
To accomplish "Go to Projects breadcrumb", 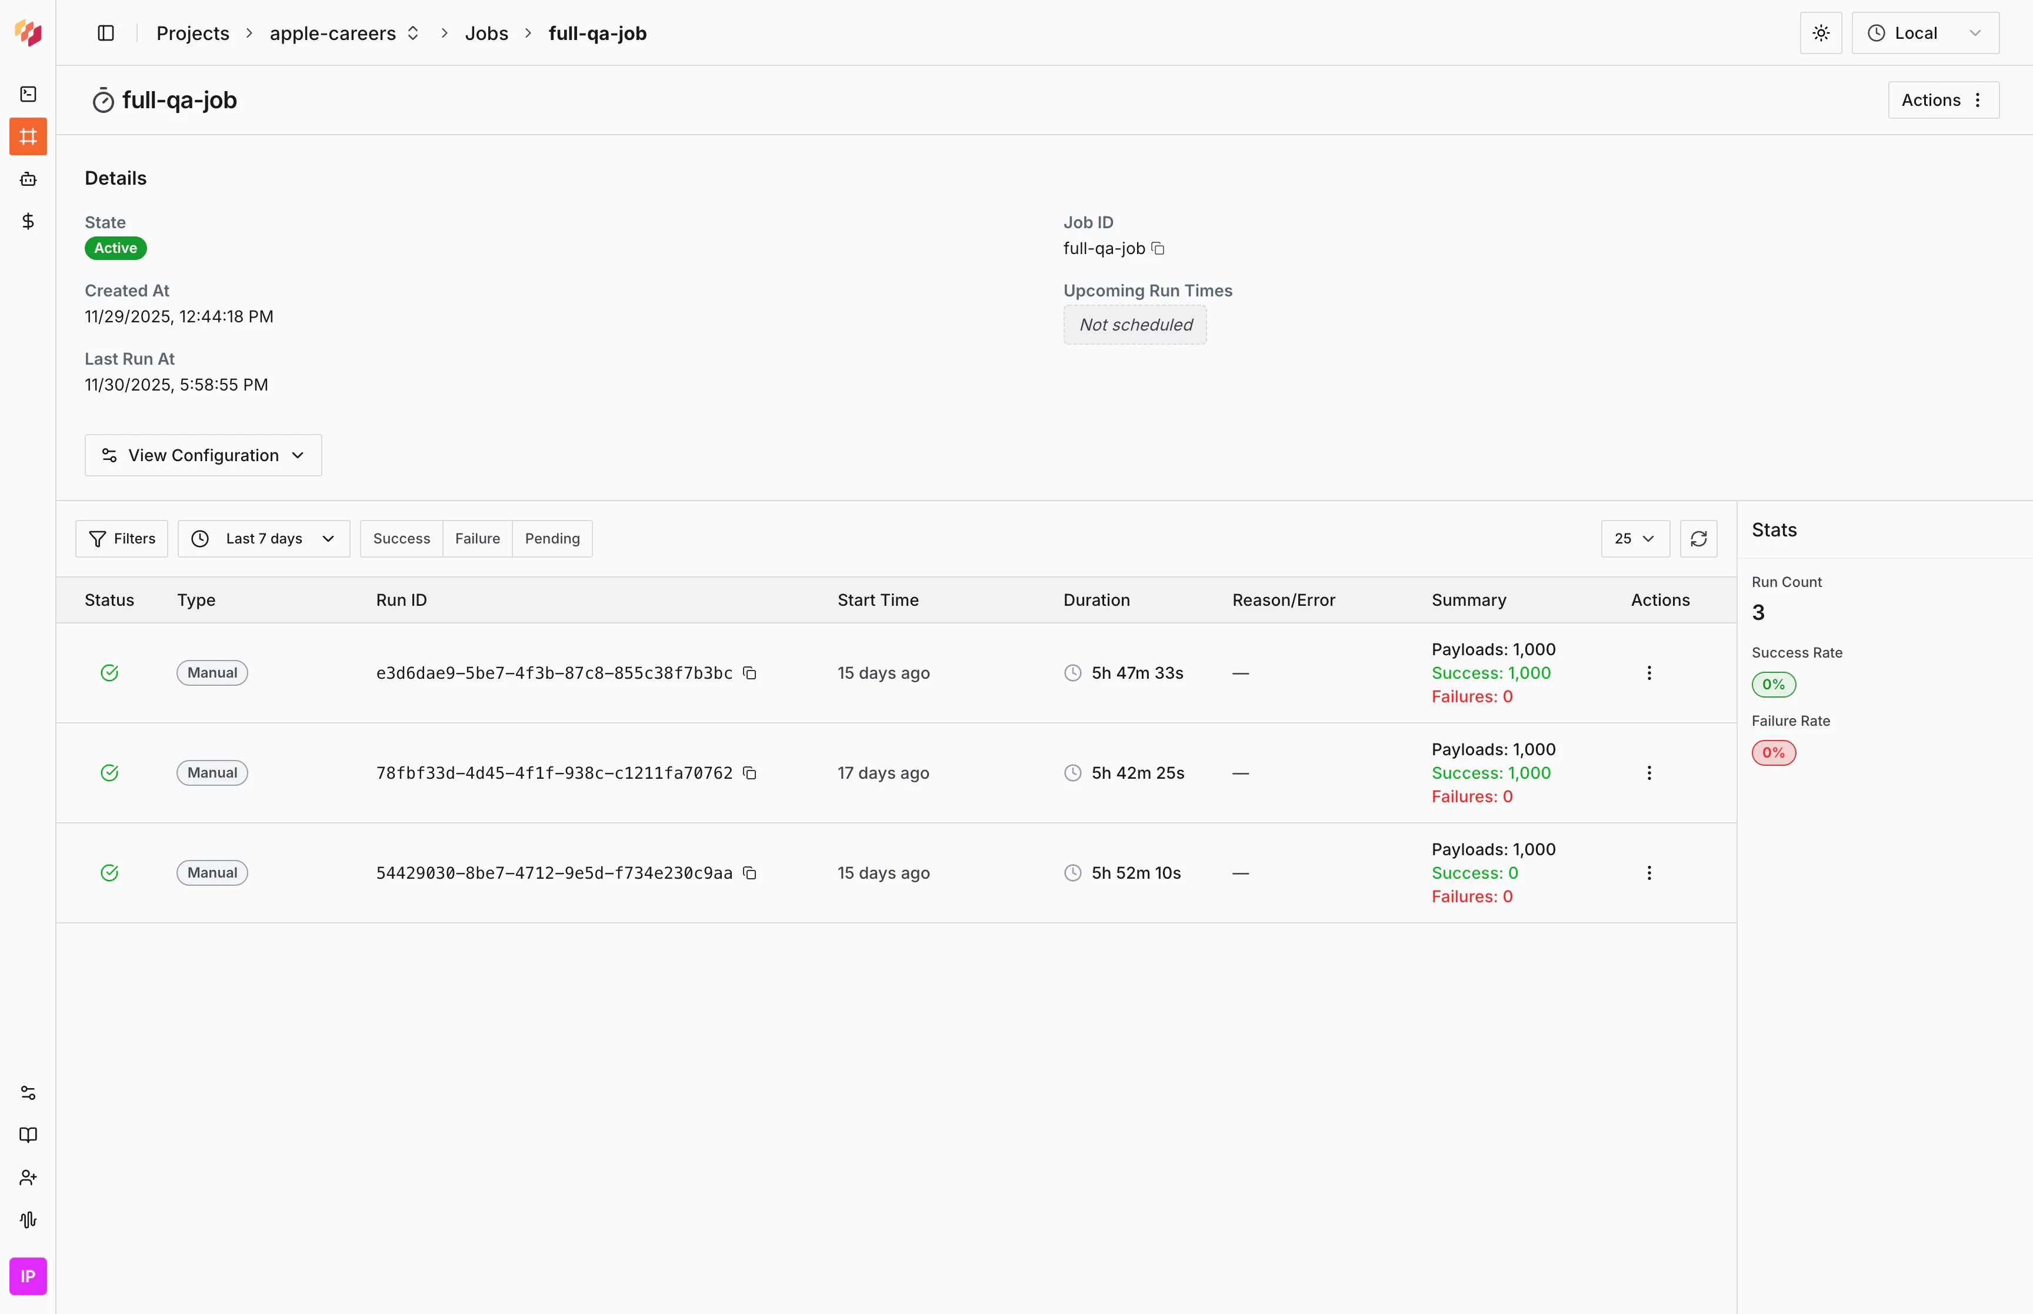I will click(x=193, y=34).
